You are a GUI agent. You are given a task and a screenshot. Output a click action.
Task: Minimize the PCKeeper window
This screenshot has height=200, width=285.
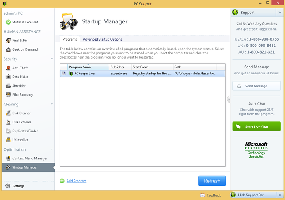click(x=260, y=3)
